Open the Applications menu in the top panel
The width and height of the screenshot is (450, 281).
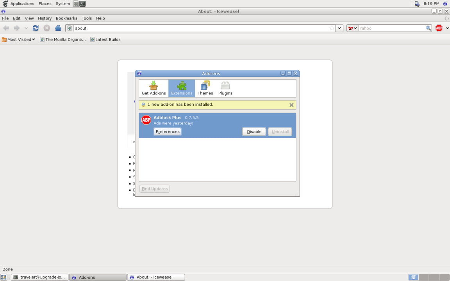click(22, 4)
